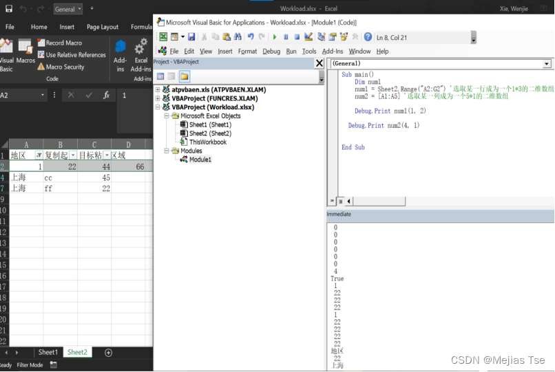555x372 pixels.
Task: Collapse the VBAProject (Workload.xlsx) node
Action: (158, 107)
